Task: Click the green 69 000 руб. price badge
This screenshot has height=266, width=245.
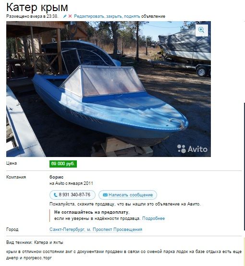Action: point(63,164)
